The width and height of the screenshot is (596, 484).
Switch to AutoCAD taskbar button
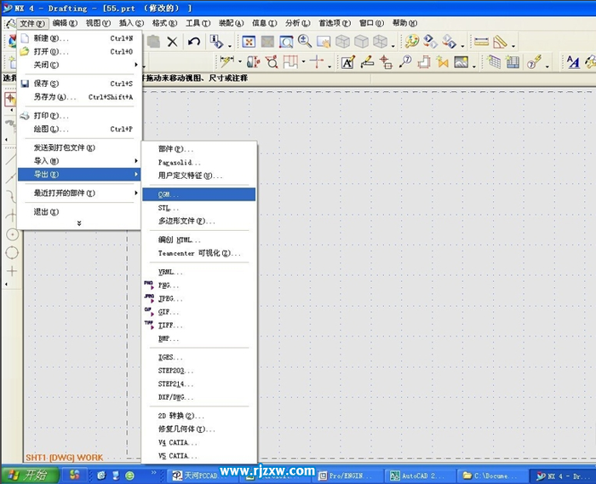pyautogui.click(x=421, y=475)
